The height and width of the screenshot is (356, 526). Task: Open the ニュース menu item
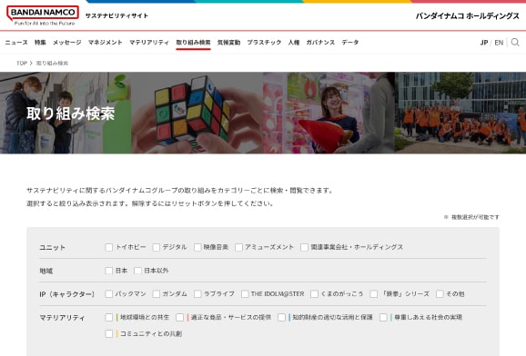click(x=16, y=42)
